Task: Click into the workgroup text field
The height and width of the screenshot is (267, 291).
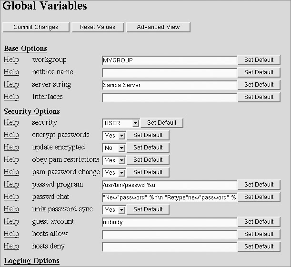Action: click(169, 60)
